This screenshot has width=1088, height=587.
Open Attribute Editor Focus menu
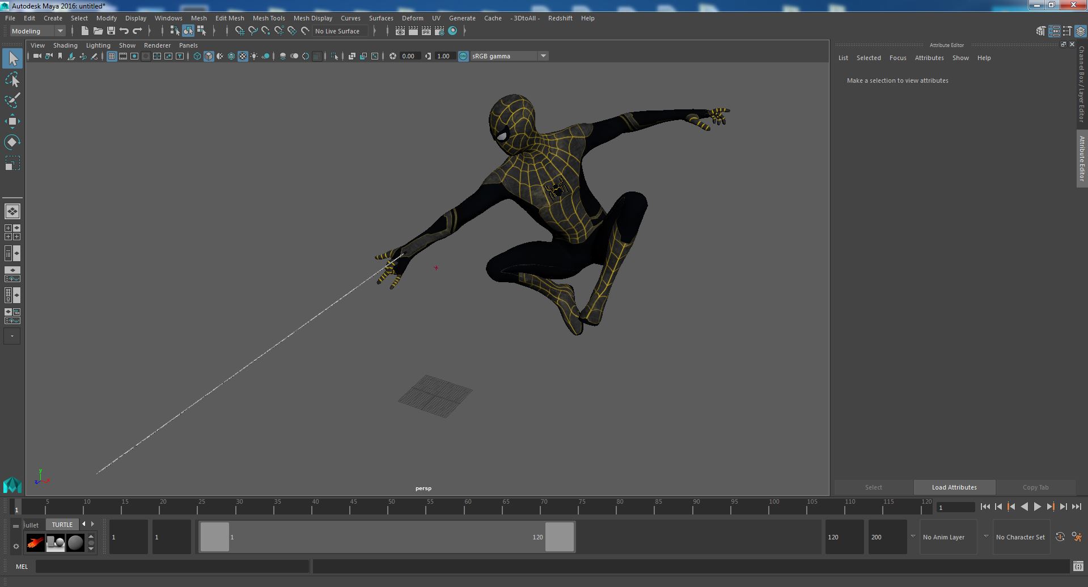(x=898, y=58)
